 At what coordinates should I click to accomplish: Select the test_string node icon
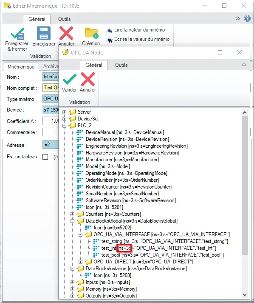point(96,241)
